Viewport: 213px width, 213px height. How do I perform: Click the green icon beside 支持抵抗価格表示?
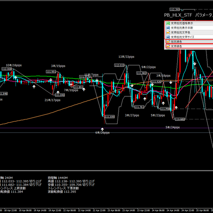click(x=168, y=23)
